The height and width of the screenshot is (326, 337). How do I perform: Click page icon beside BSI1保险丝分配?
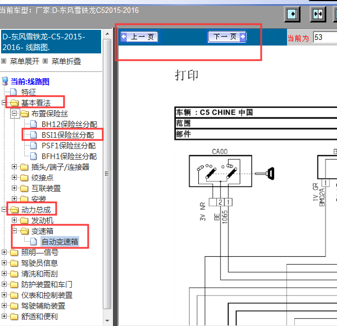pyautogui.click(x=34, y=135)
